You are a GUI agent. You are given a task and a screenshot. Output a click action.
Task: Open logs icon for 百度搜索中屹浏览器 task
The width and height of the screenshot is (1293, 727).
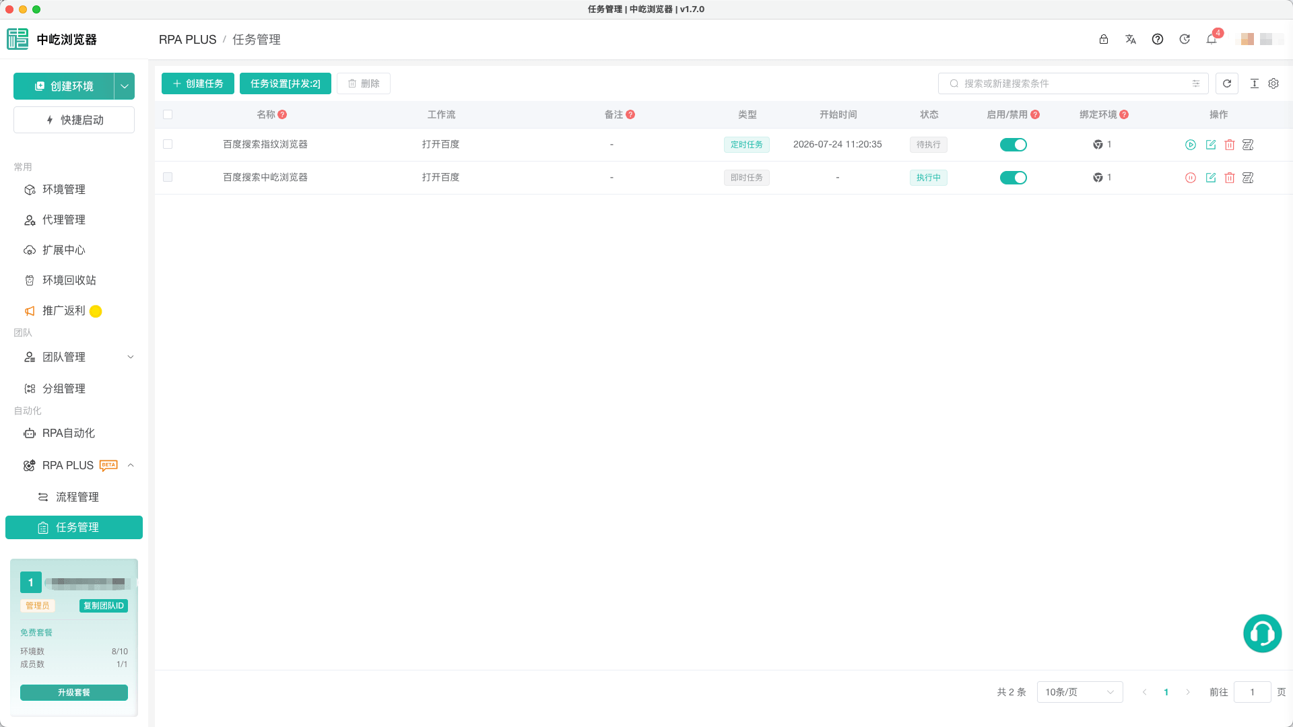[x=1248, y=178]
